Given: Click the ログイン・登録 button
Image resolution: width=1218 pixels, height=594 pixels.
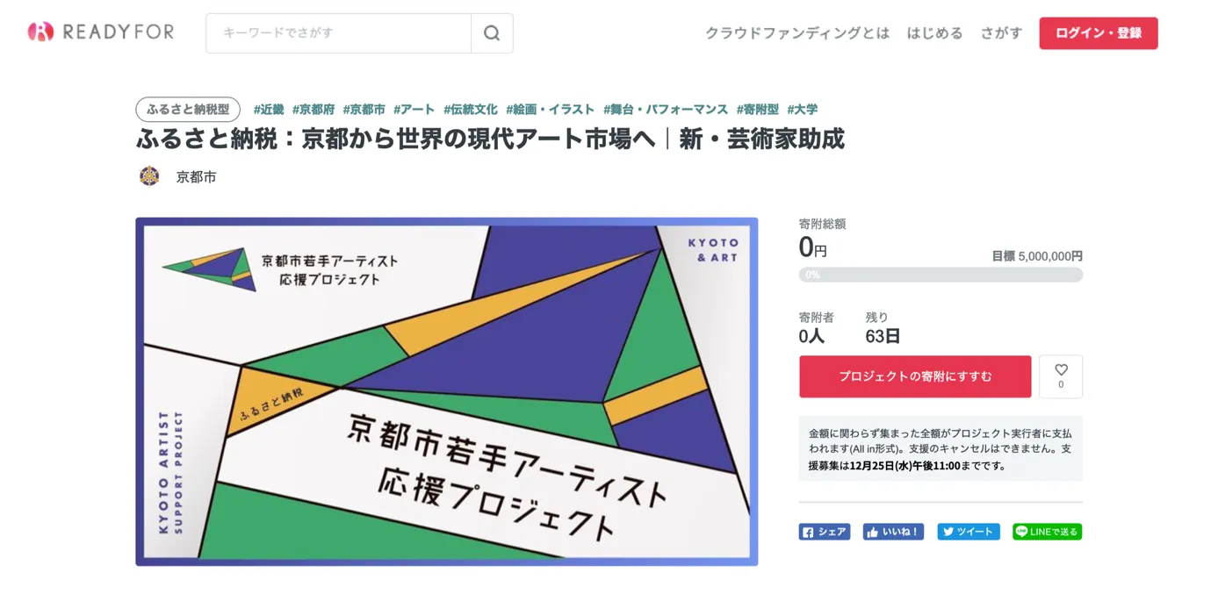Looking at the screenshot, I should point(1098,33).
